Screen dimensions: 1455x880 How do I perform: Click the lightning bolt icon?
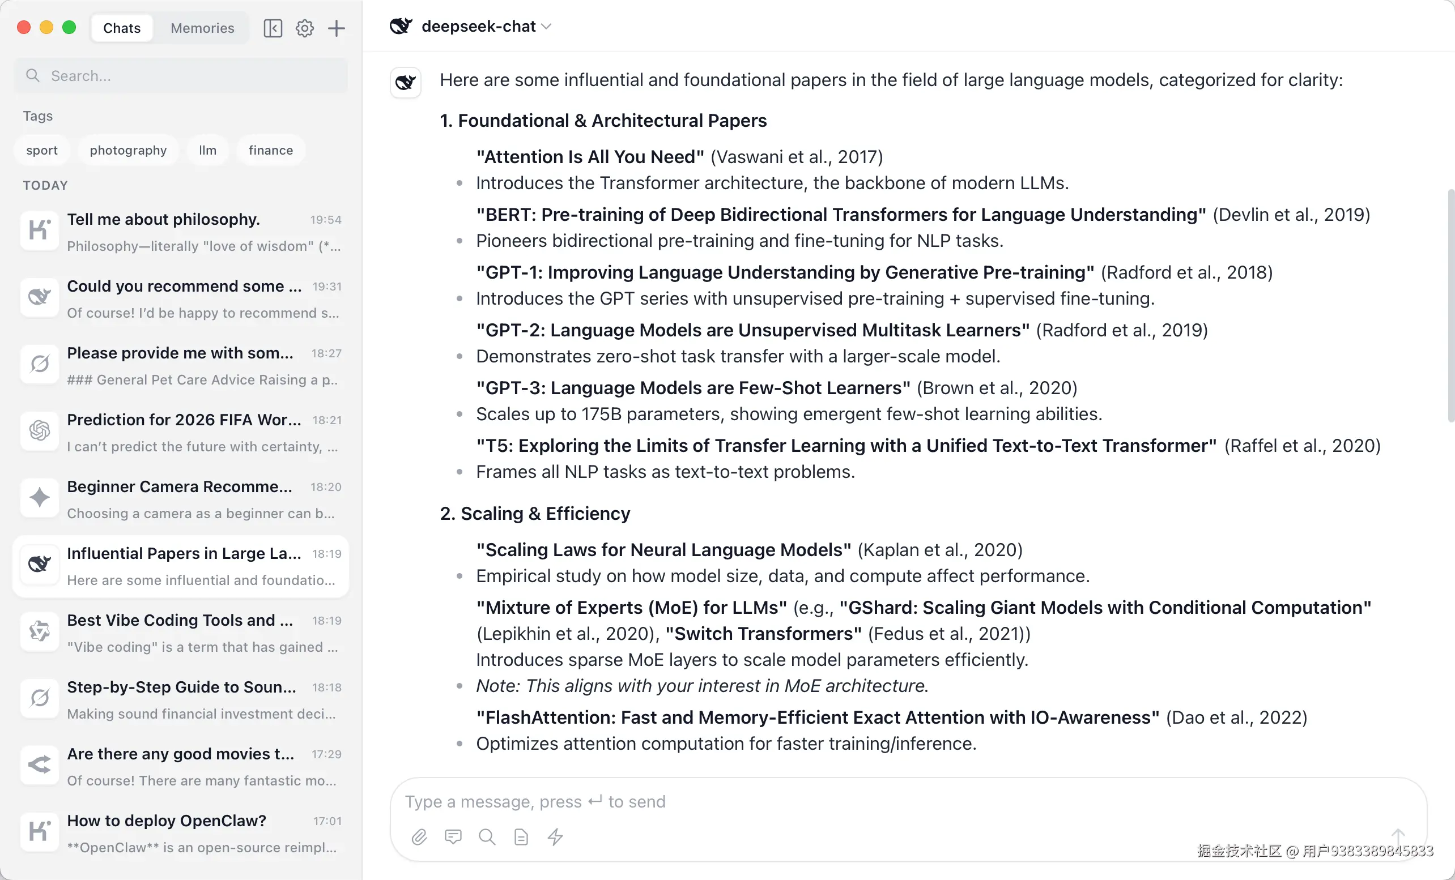point(555,836)
